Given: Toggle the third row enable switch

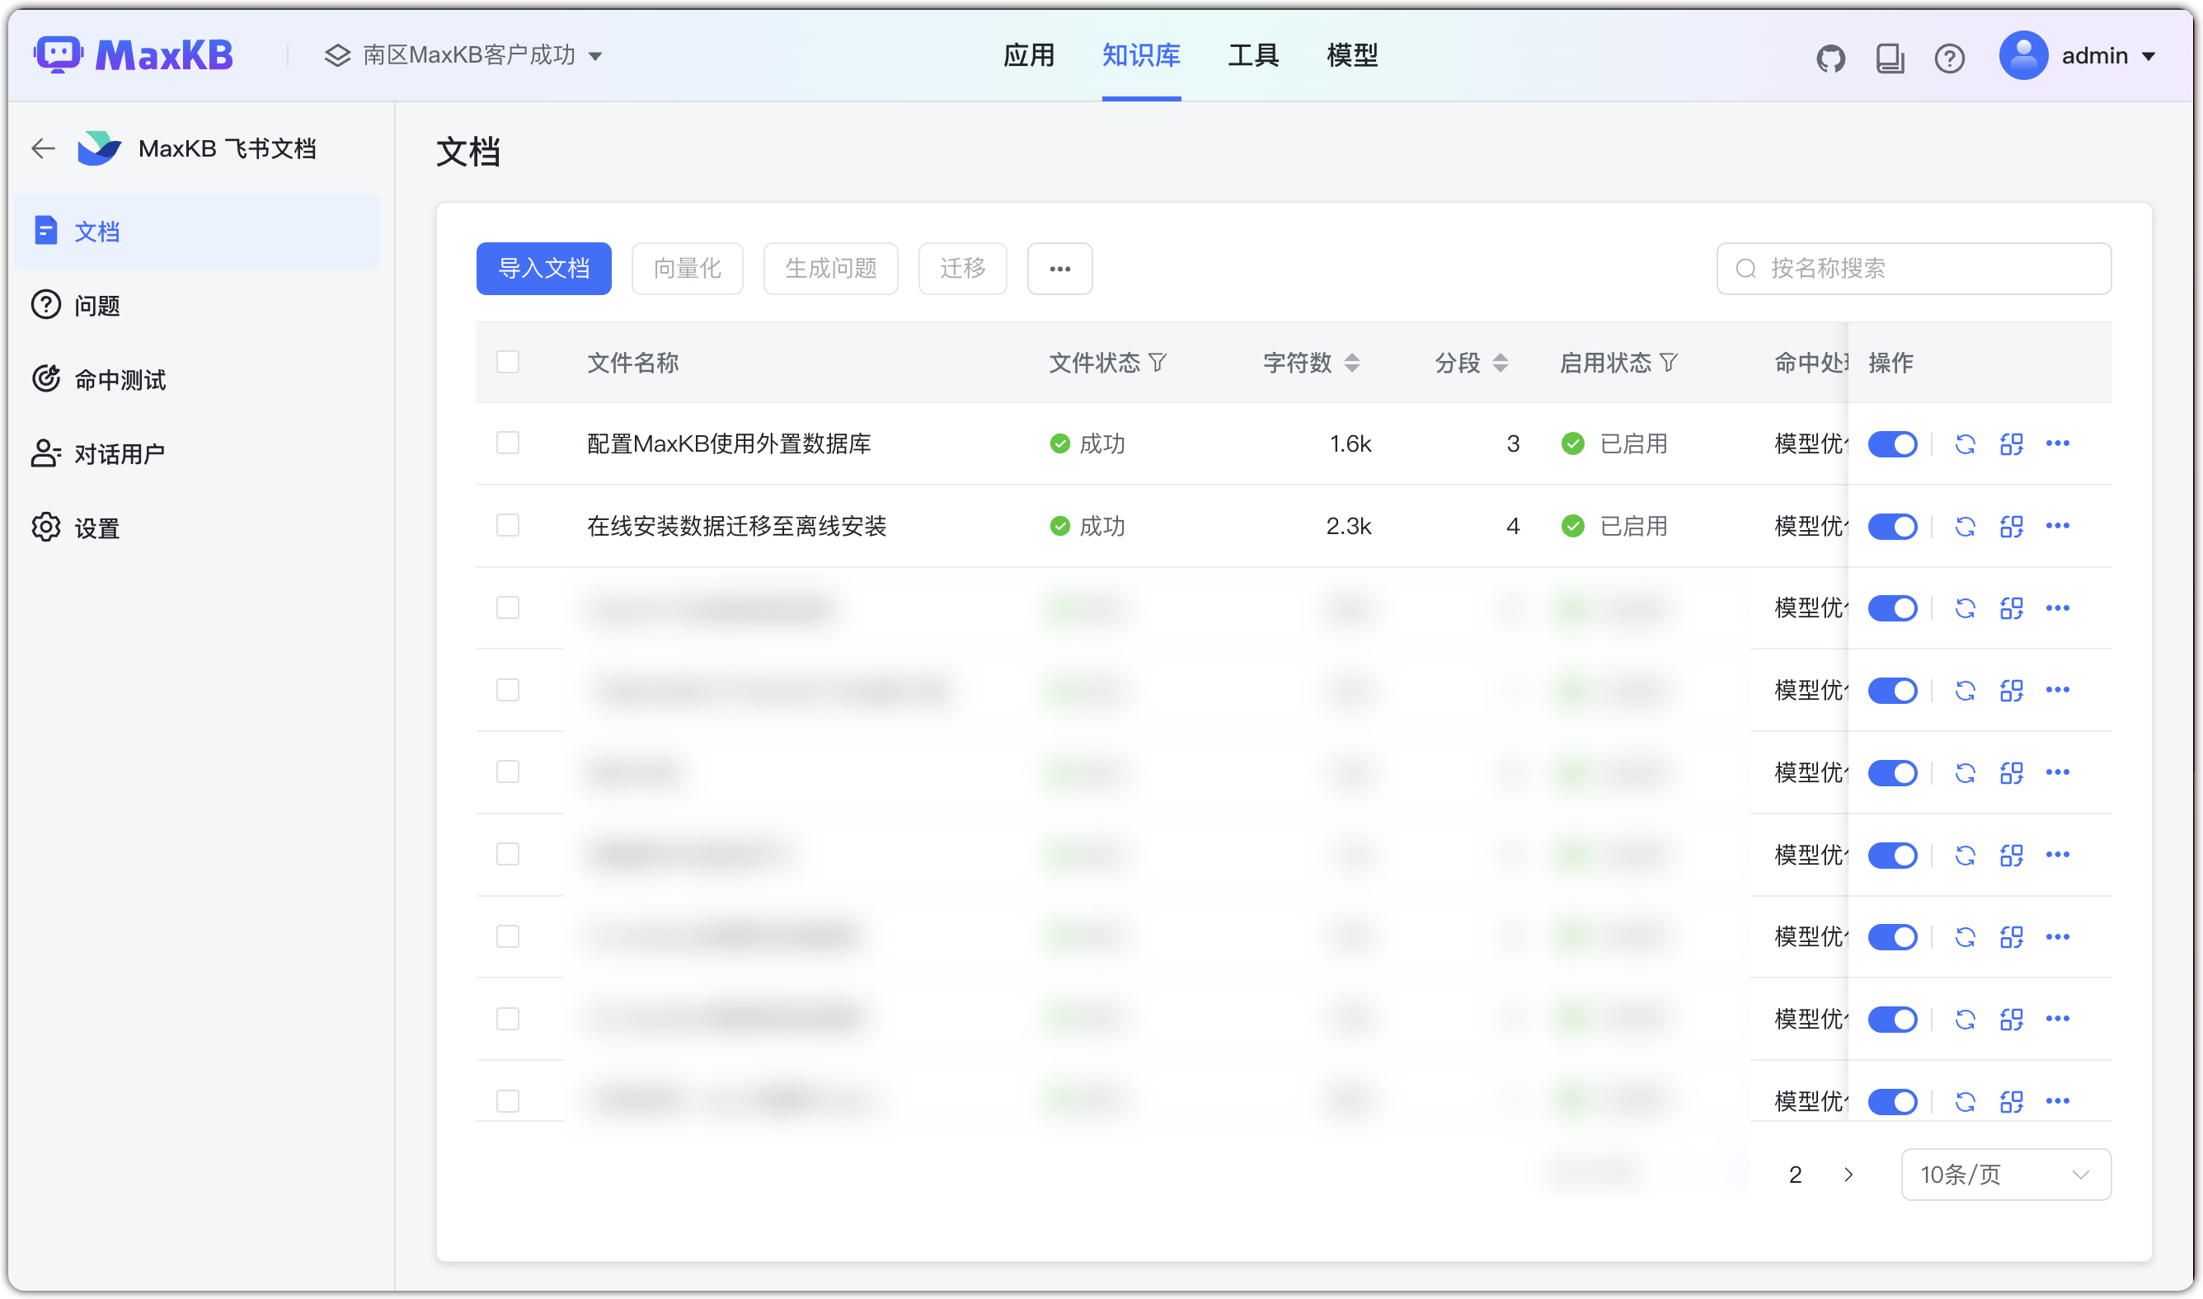Looking at the screenshot, I should point(1893,608).
